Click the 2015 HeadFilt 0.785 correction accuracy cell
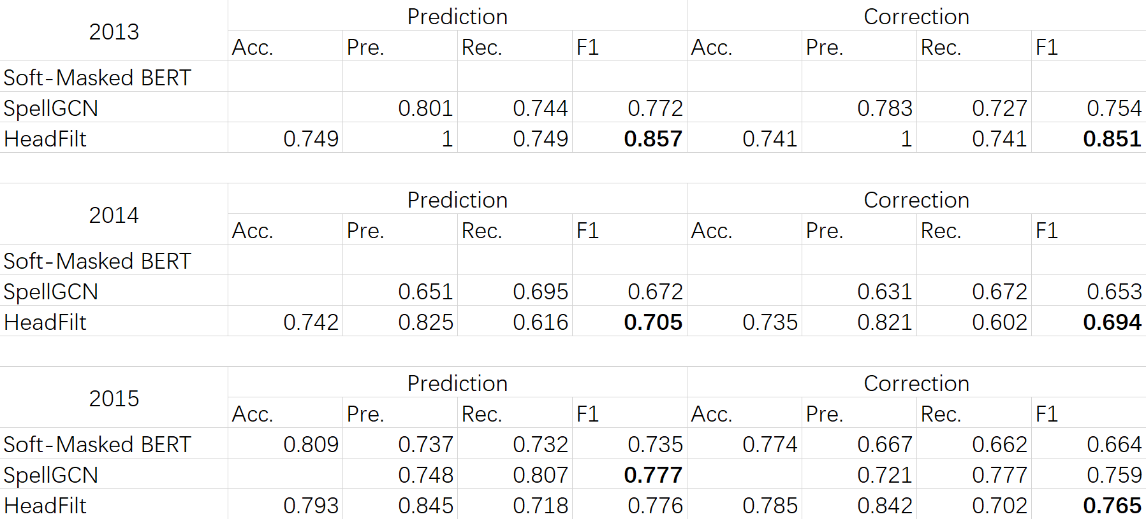Image resolution: width=1146 pixels, height=519 pixels. click(744, 504)
